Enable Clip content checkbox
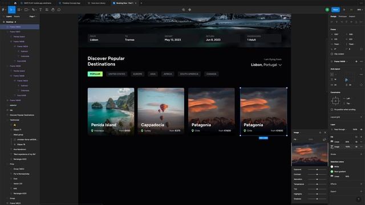This screenshot has width=365, height=205. pos(332,54)
